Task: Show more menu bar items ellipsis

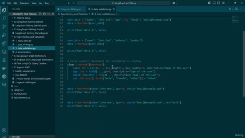Action: click(53, 3)
